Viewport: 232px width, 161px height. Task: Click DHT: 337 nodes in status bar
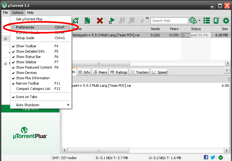pyautogui.click(x=64, y=158)
